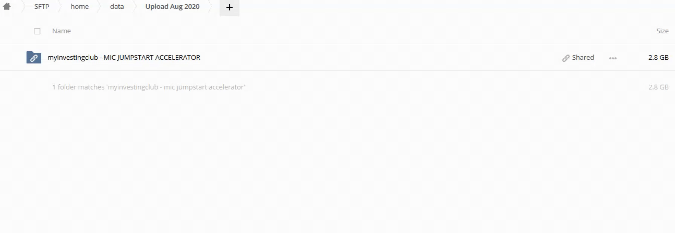Sort files by the Size column header
Image resolution: width=675 pixels, height=233 pixels.
[x=662, y=31]
